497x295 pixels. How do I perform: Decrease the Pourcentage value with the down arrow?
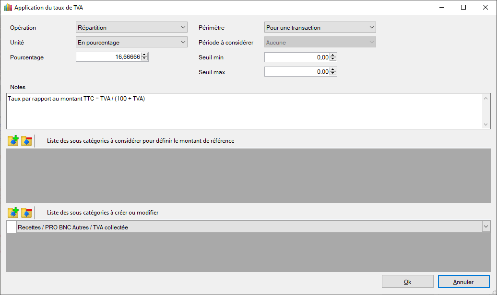(145, 59)
